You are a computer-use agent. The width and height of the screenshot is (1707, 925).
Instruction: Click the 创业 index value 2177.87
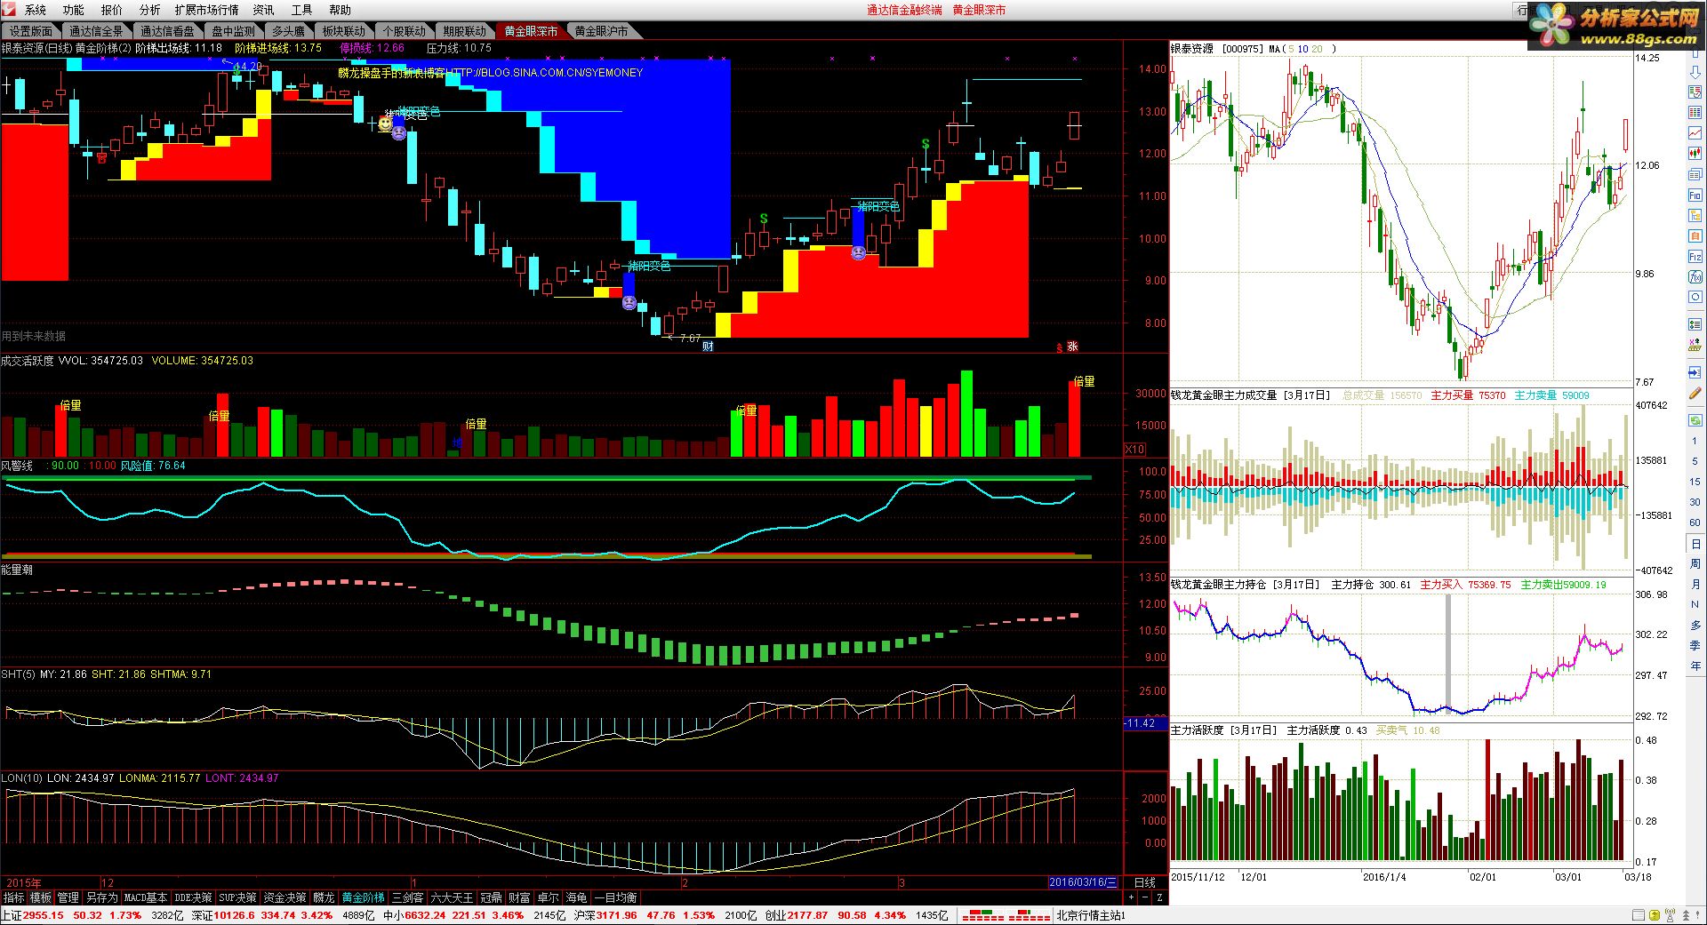point(807,915)
